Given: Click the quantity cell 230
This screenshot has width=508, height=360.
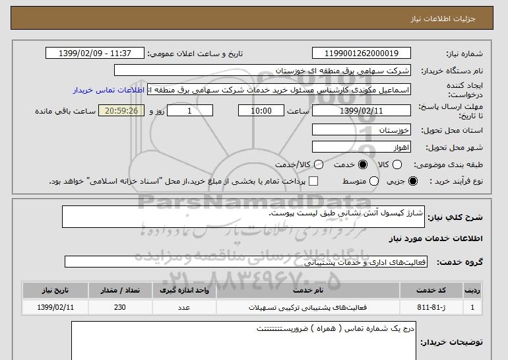Looking at the screenshot, I should coord(120,307).
